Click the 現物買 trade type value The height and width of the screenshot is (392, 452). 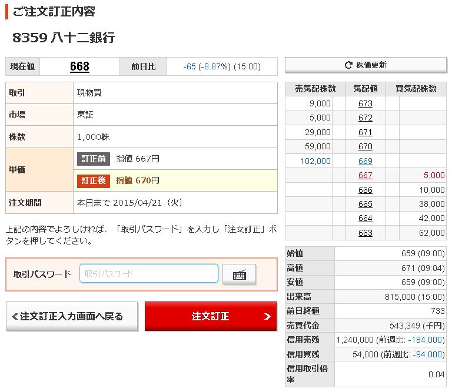(x=89, y=93)
